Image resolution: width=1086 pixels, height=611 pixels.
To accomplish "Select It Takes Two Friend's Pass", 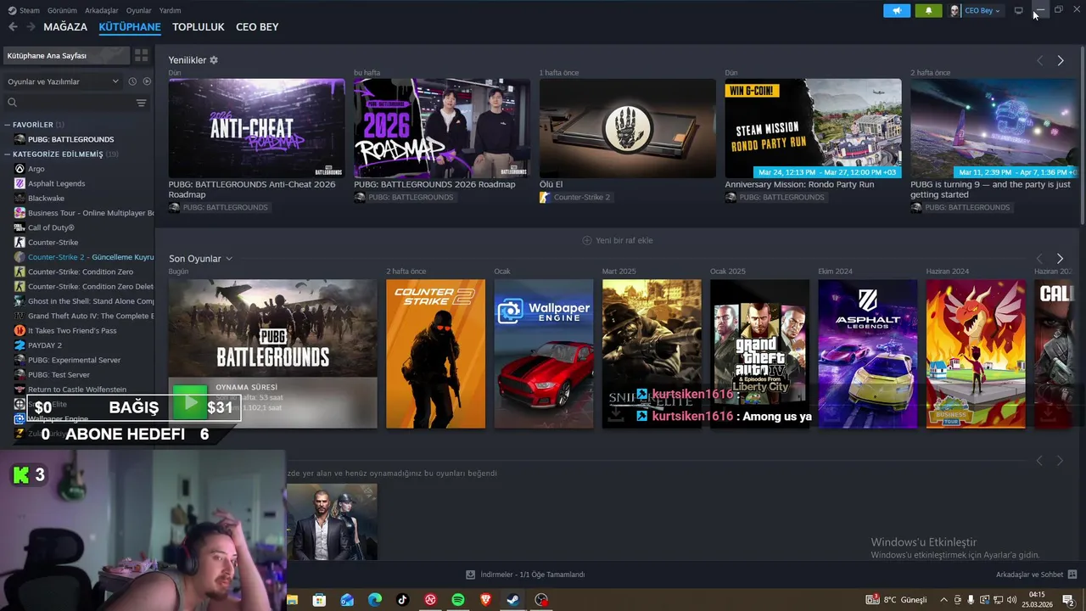I will (x=72, y=330).
